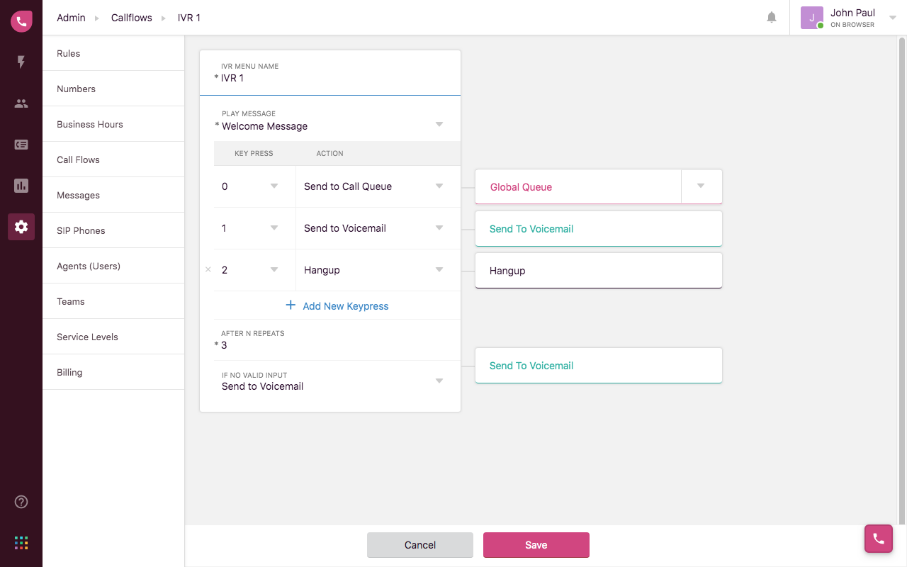
Task: Open Call Flows in the admin menu
Action: pos(113,159)
